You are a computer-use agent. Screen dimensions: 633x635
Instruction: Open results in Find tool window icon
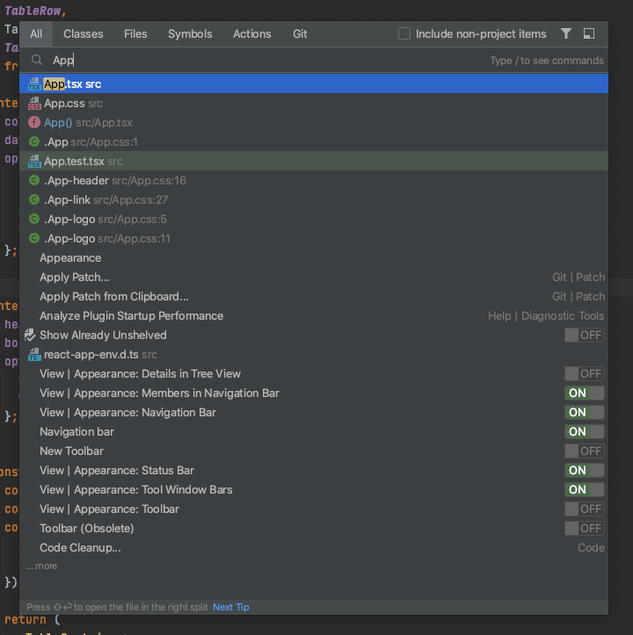(589, 33)
